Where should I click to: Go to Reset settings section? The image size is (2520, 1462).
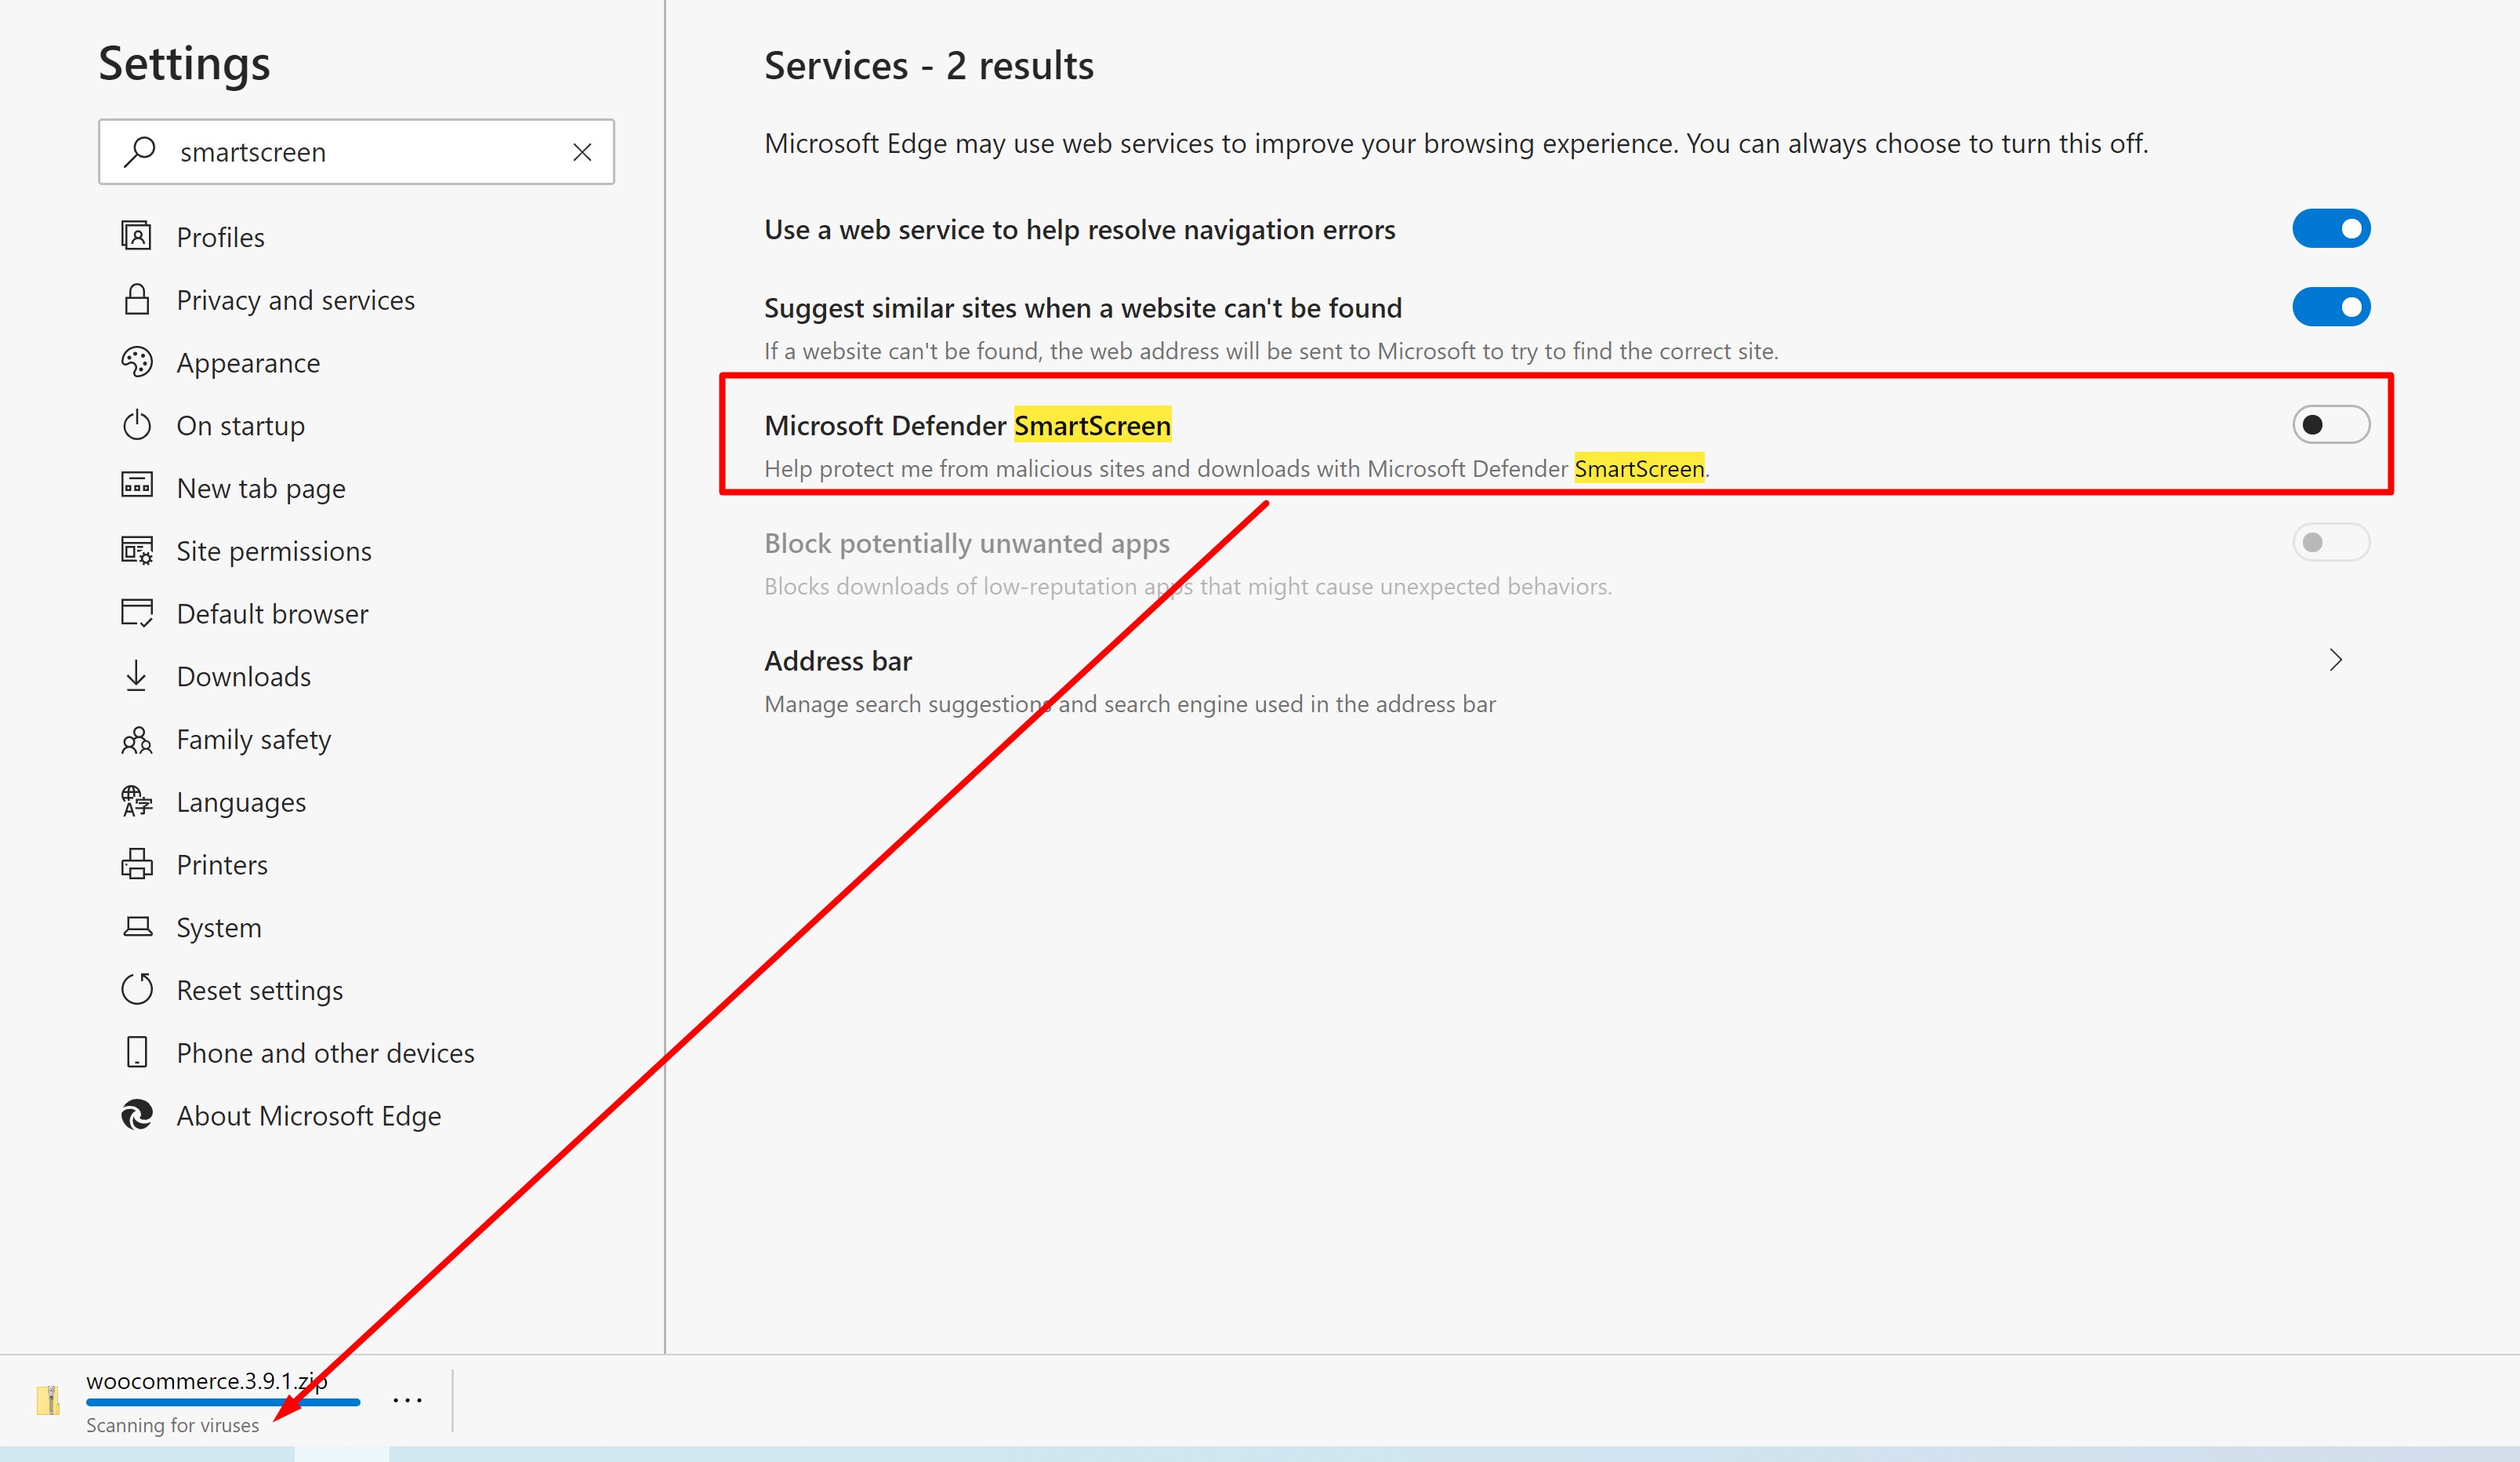[259, 991]
